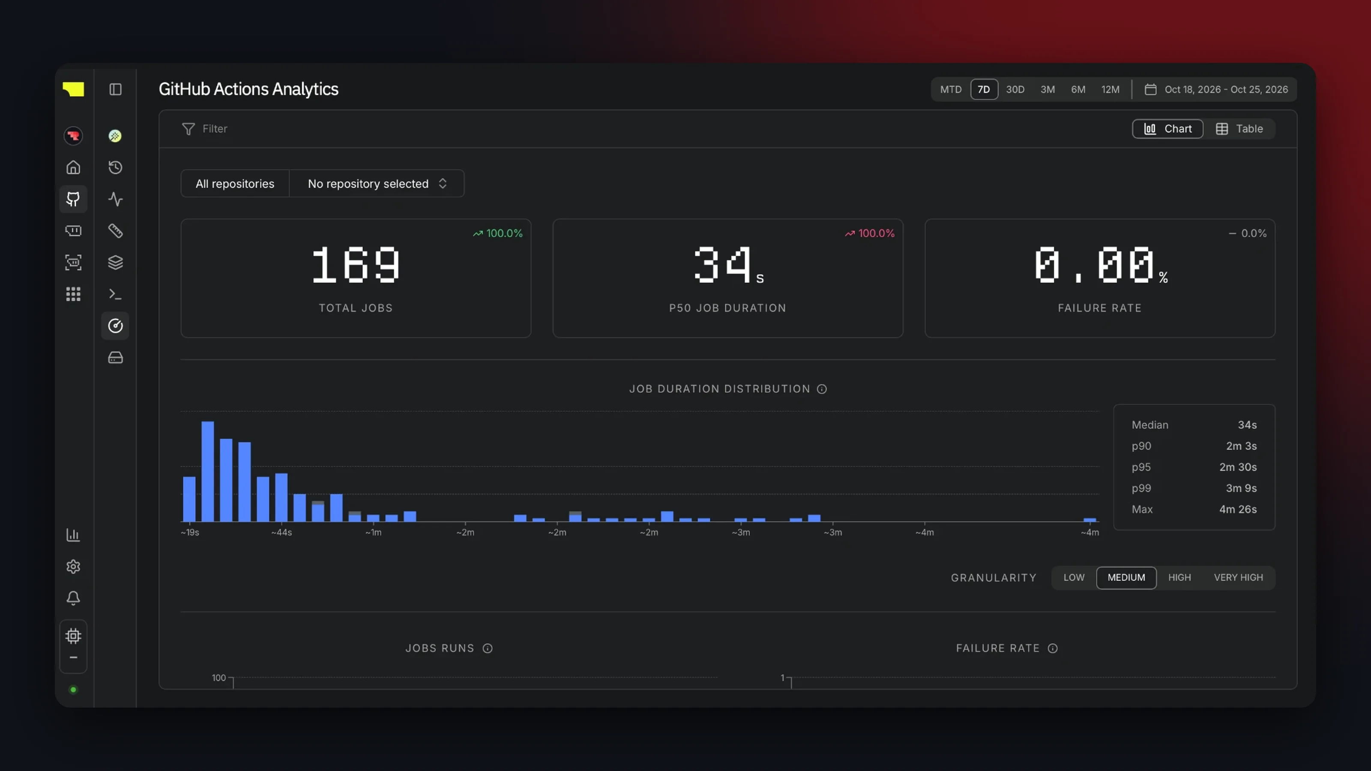
Task: Click the info icon next to Jobs Runs
Action: click(488, 648)
